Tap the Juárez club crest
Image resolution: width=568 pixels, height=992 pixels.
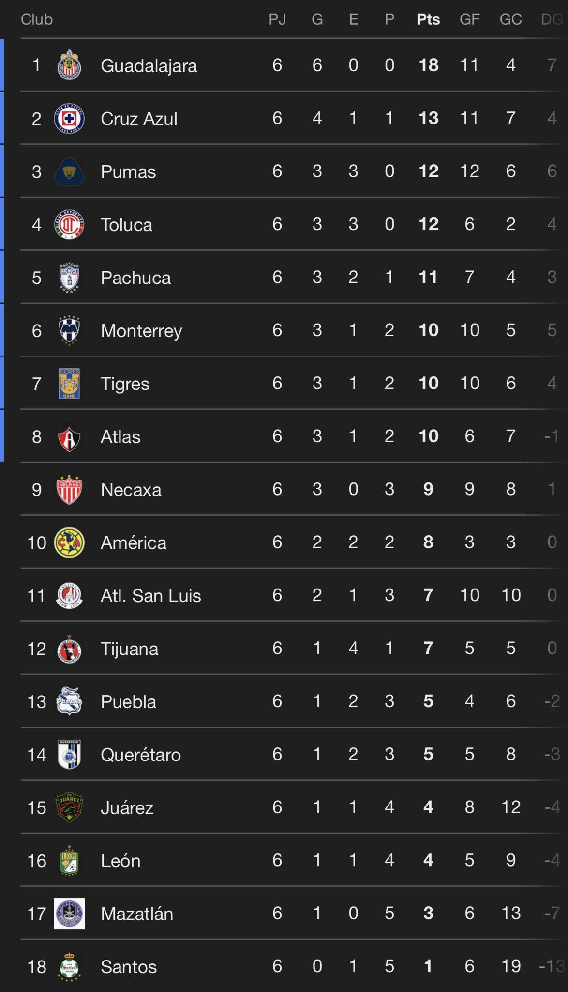[69, 807]
